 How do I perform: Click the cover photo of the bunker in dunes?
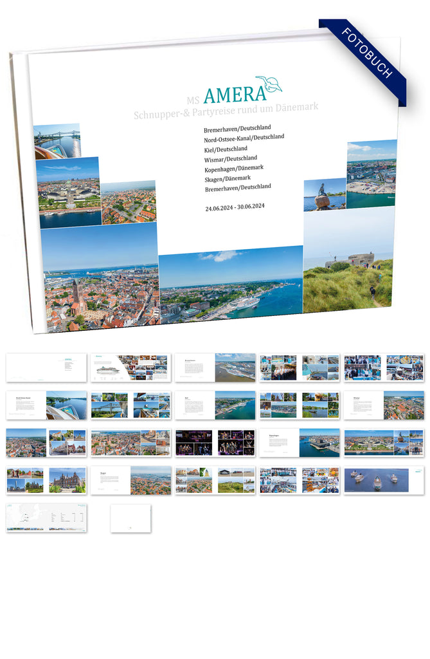pos(348,261)
